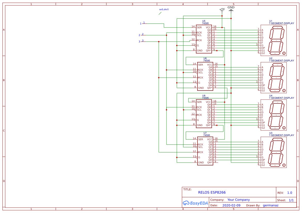Select the RCK pin on U8

tap(199, 115)
